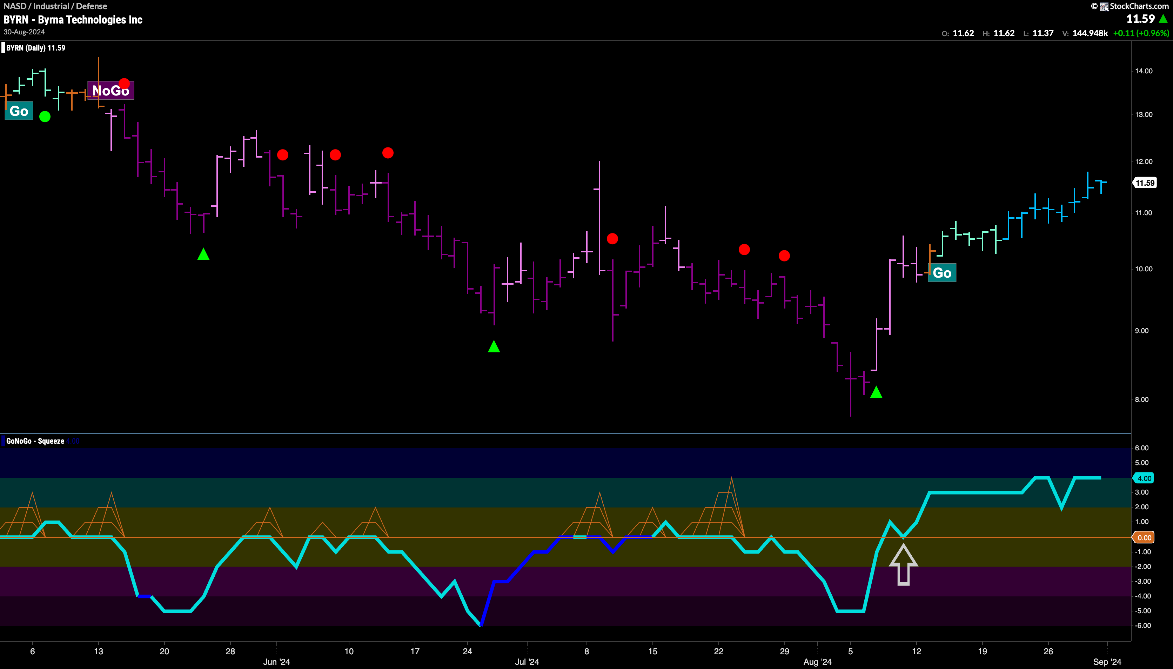The width and height of the screenshot is (1173, 669).
Task: Click the 6.00 oscillator axis label
Action: pos(1142,448)
